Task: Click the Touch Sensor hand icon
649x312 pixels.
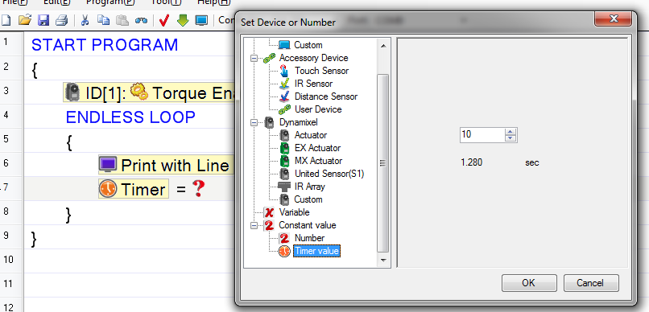Action: pos(284,71)
